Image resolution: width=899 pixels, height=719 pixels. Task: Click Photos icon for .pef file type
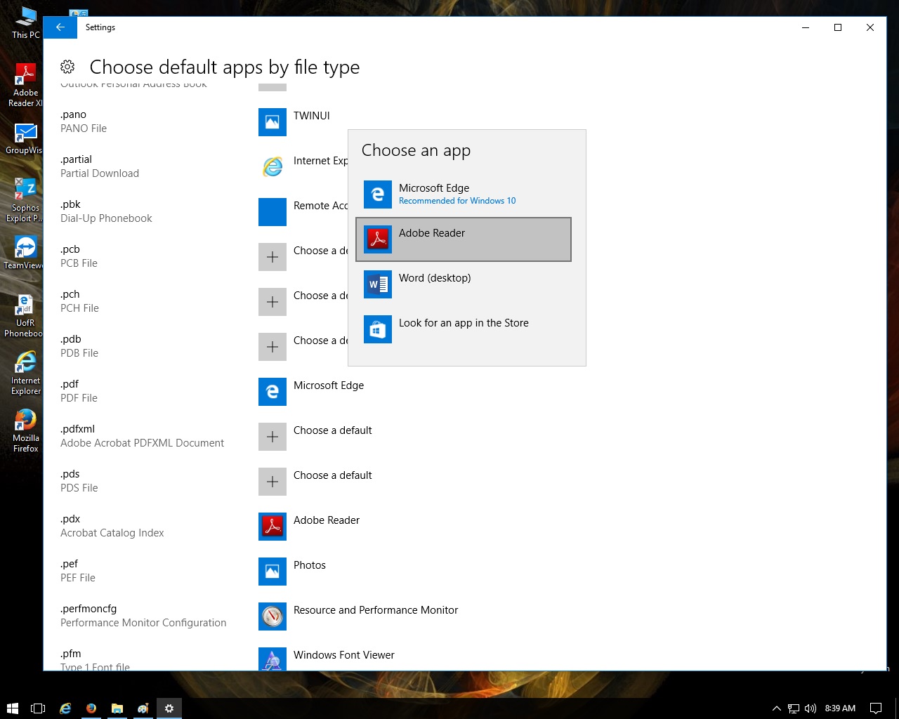[x=273, y=572]
